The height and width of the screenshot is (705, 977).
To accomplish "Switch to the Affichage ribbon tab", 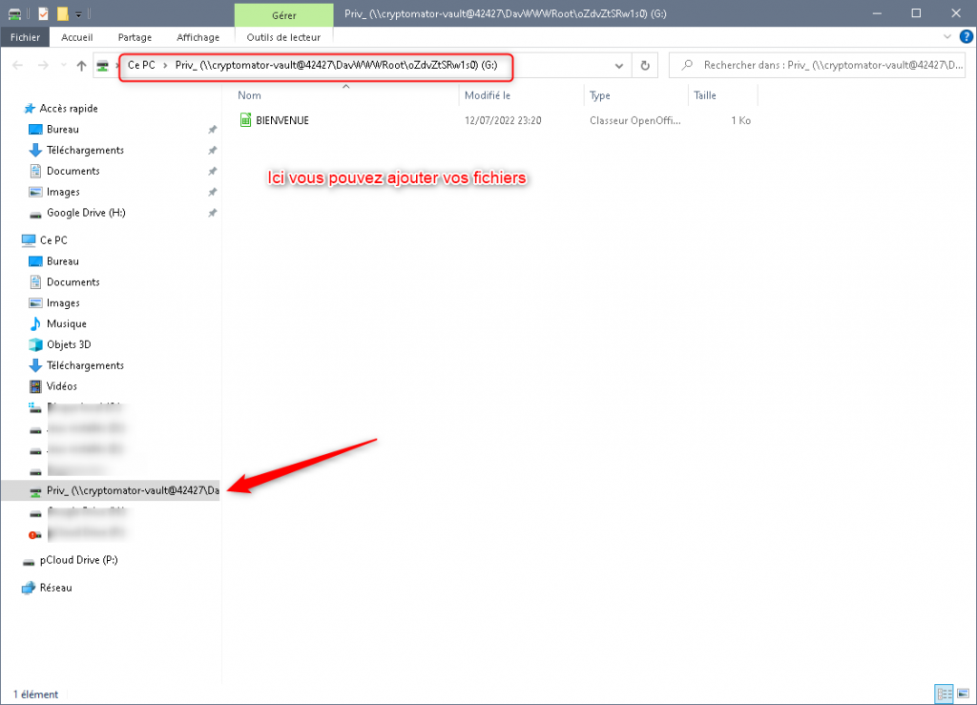I will point(197,37).
